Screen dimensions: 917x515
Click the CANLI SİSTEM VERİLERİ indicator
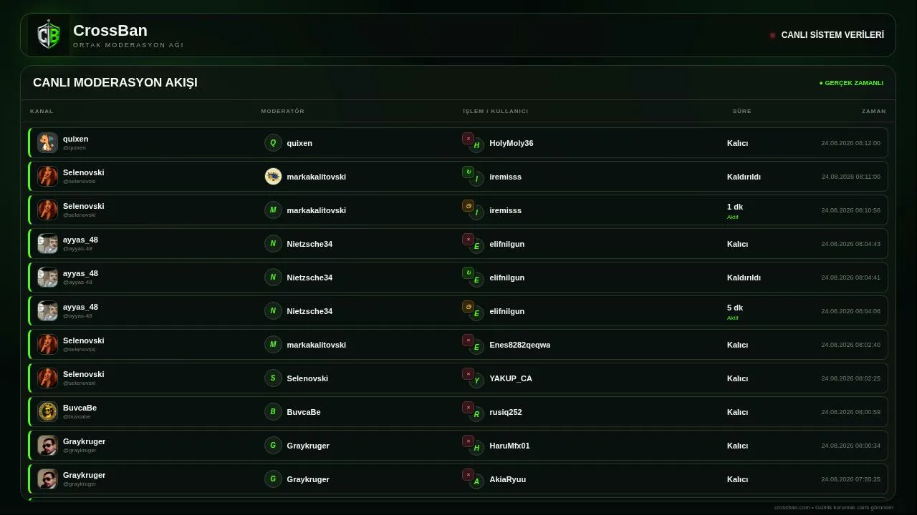827,35
